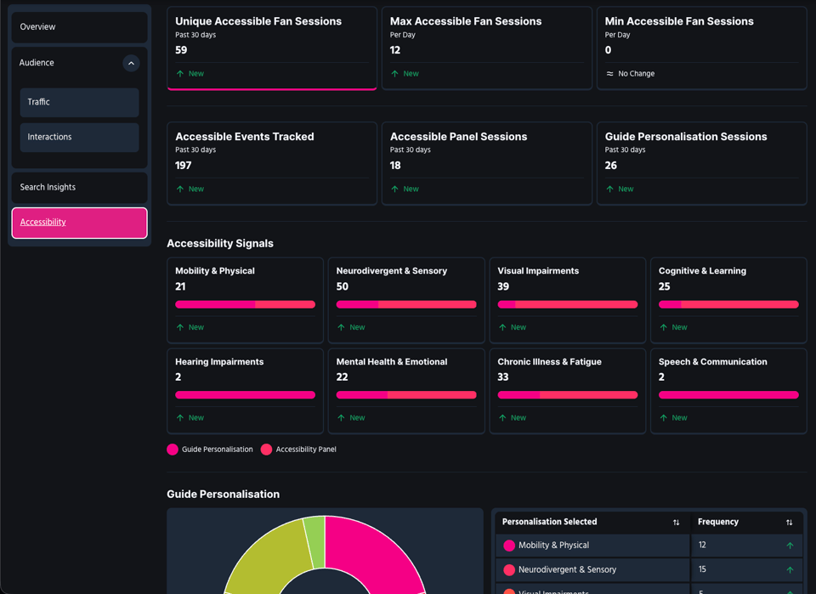Click the Accessibility Panel legend label
Image resolution: width=816 pixels, height=594 pixels.
pos(306,450)
